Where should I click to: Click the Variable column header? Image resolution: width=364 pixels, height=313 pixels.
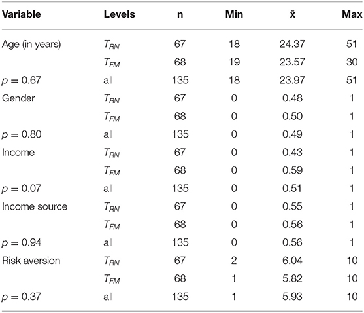pyautogui.click(x=22, y=14)
